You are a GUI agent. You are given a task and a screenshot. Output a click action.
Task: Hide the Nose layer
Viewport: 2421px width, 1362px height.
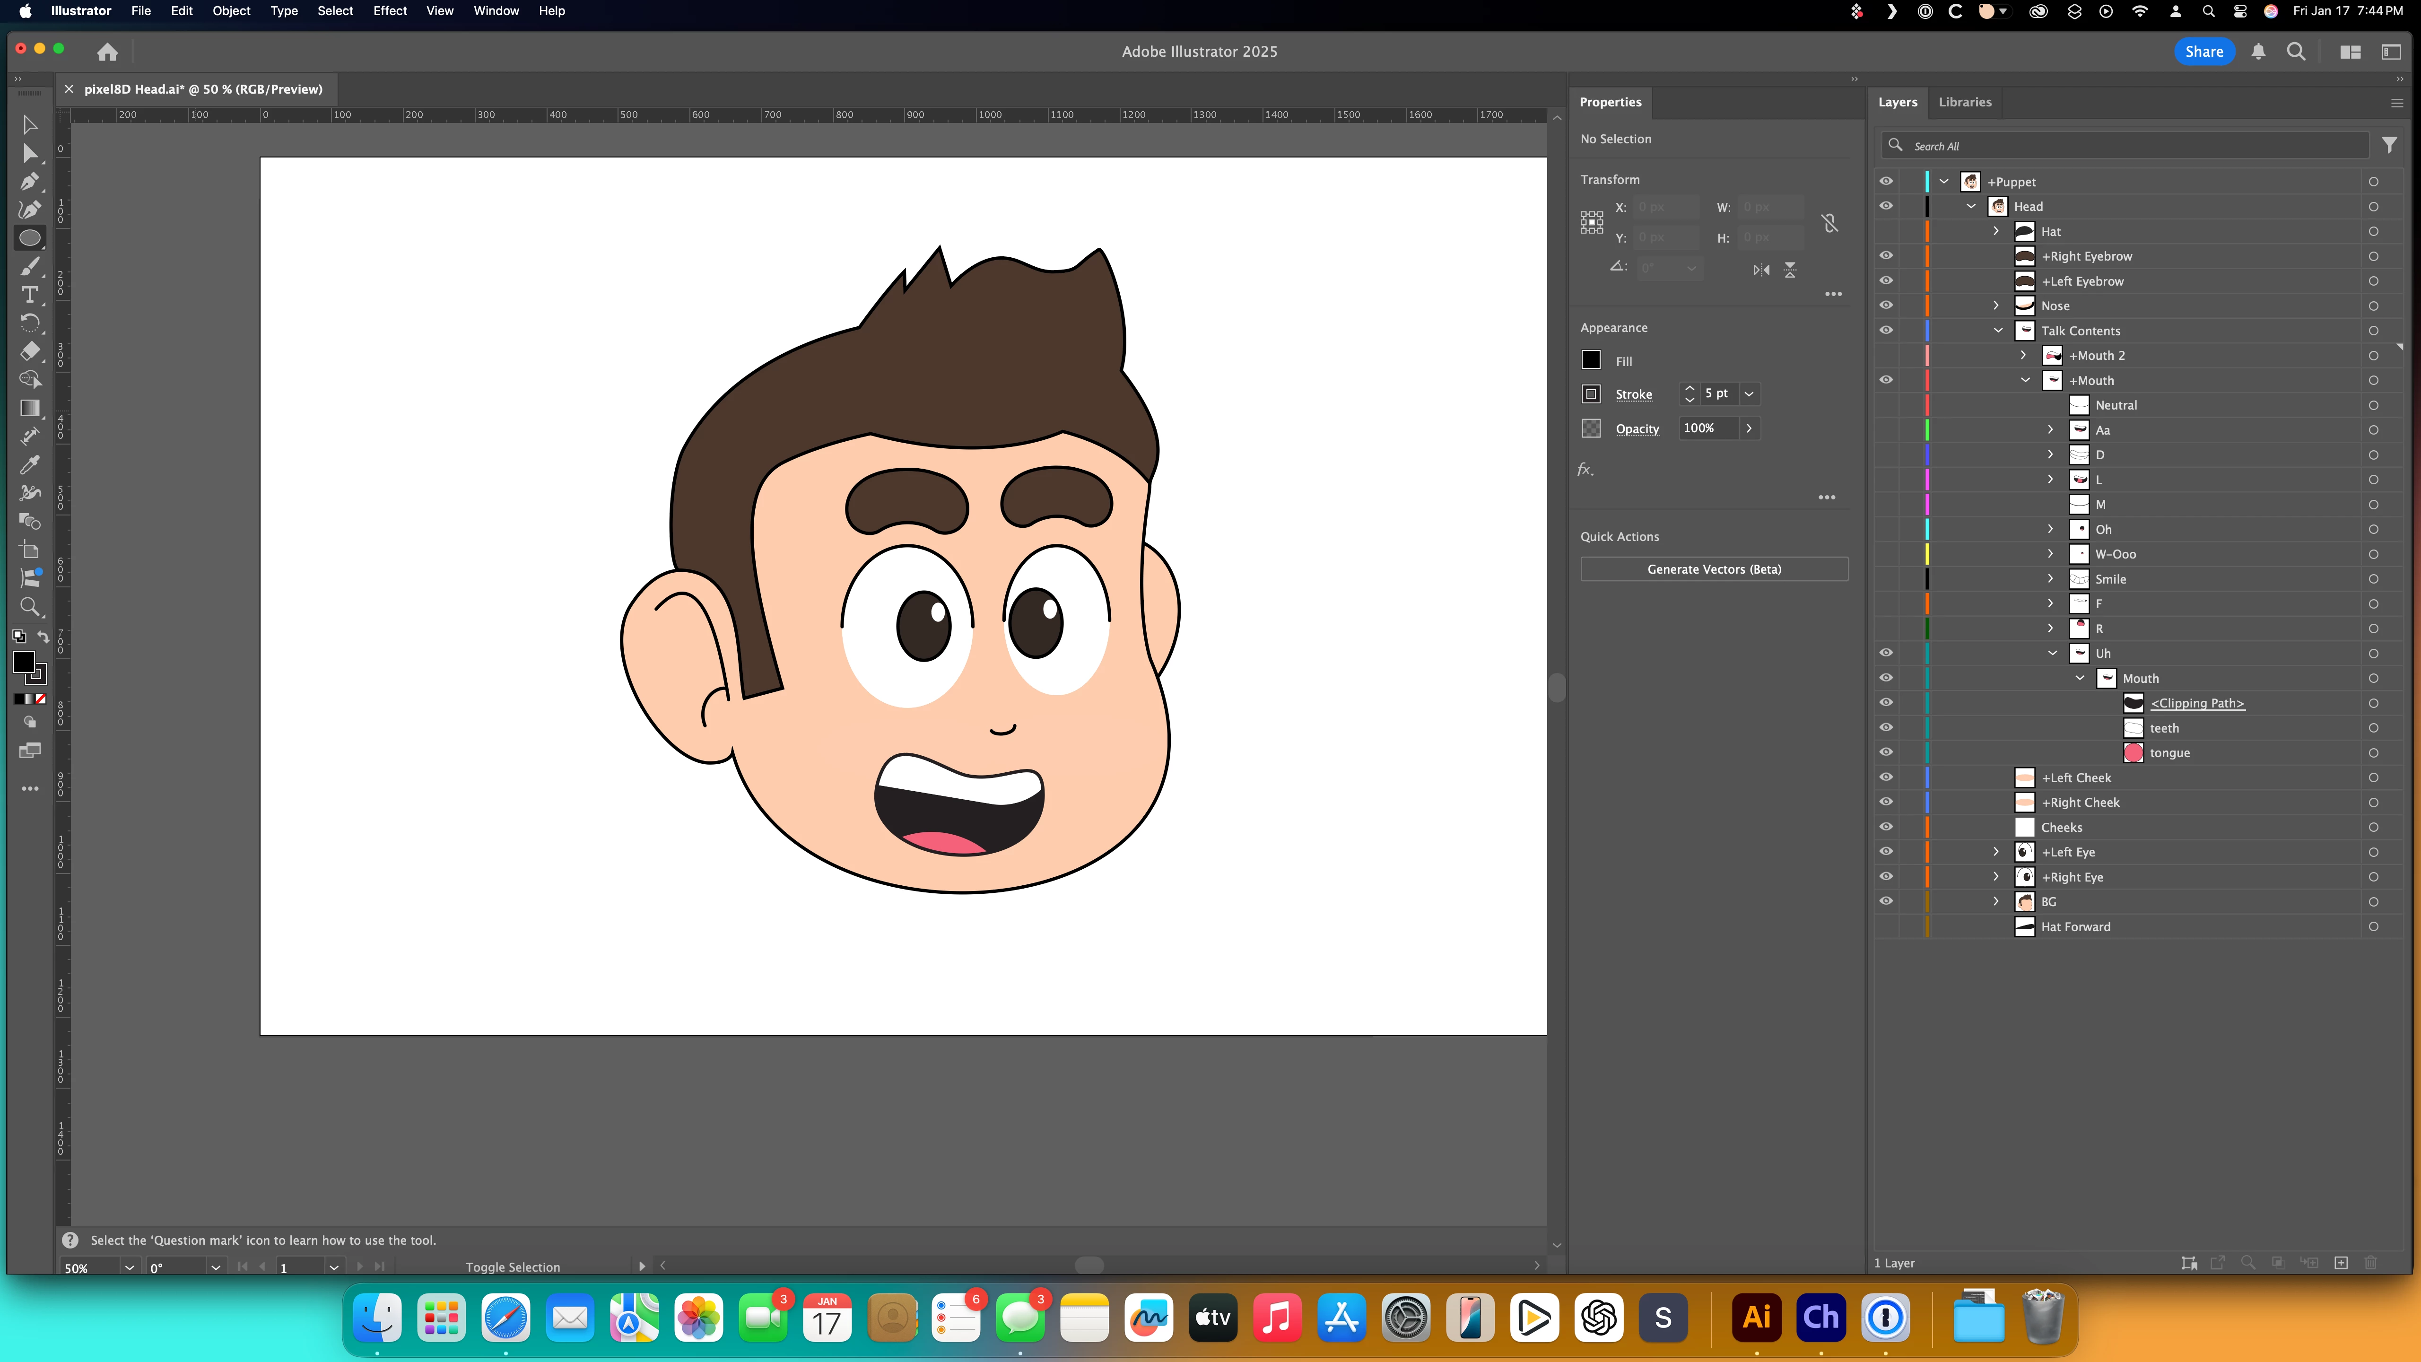[1885, 306]
